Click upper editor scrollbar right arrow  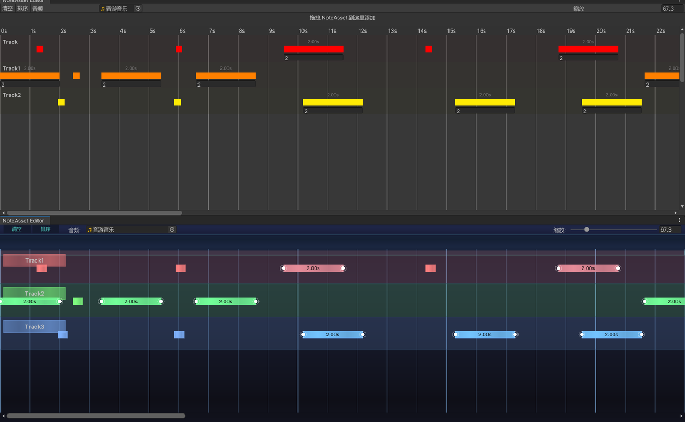click(676, 213)
